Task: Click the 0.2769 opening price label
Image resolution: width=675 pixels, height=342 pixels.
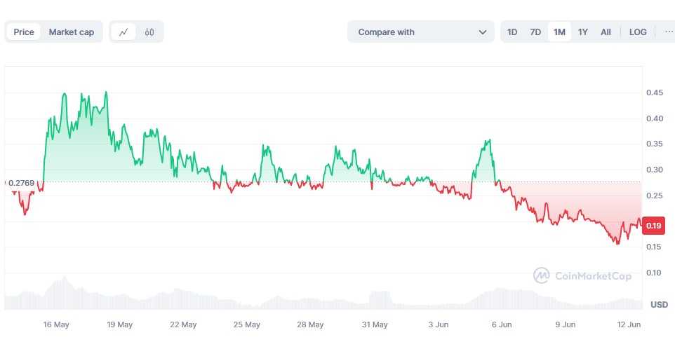Action: coord(21,183)
